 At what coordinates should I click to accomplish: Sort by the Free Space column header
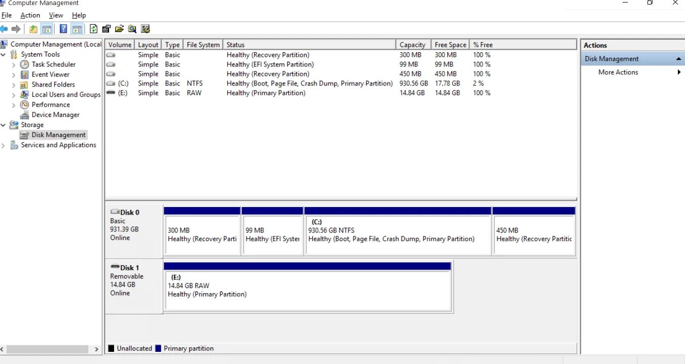[x=450, y=45]
